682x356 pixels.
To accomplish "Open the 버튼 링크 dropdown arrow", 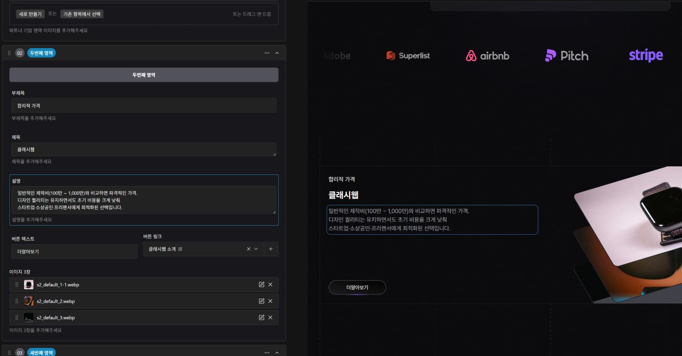I will point(256,249).
